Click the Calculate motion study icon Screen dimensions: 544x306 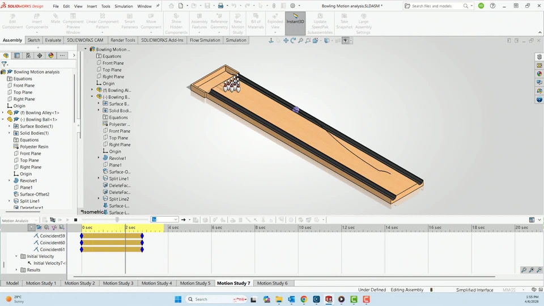point(53,220)
